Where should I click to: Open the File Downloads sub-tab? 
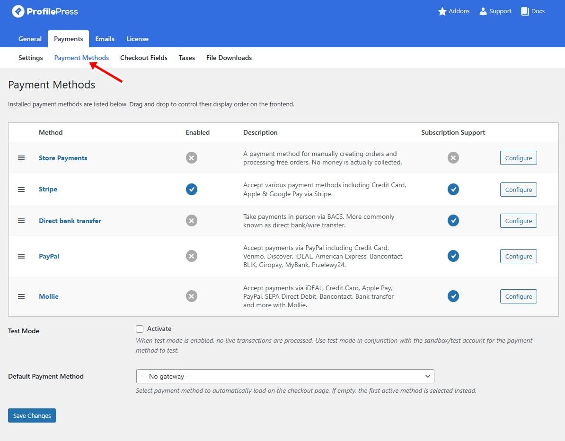click(229, 58)
